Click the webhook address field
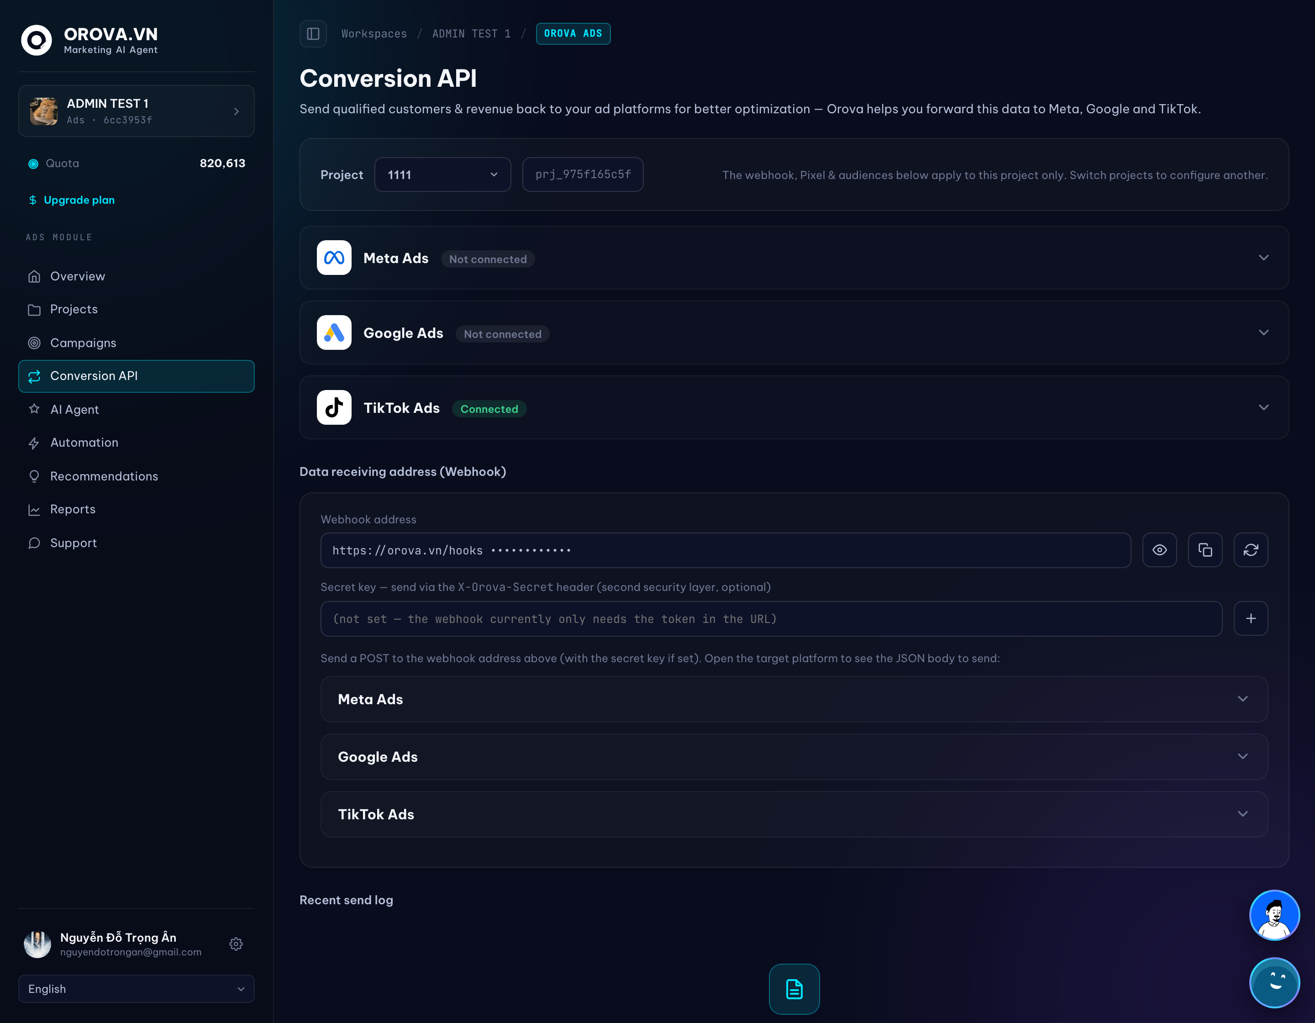Image resolution: width=1315 pixels, height=1023 pixels. pos(726,550)
